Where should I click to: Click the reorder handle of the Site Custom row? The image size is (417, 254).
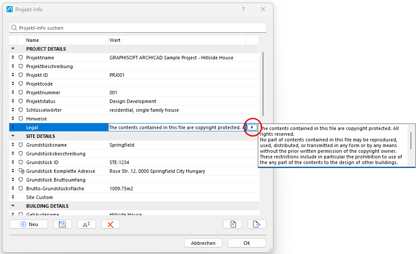pyautogui.click(x=13, y=197)
